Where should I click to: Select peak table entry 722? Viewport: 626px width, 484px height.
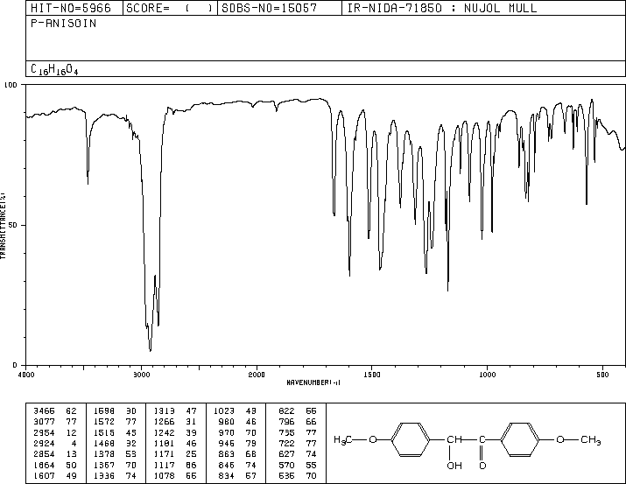point(286,443)
